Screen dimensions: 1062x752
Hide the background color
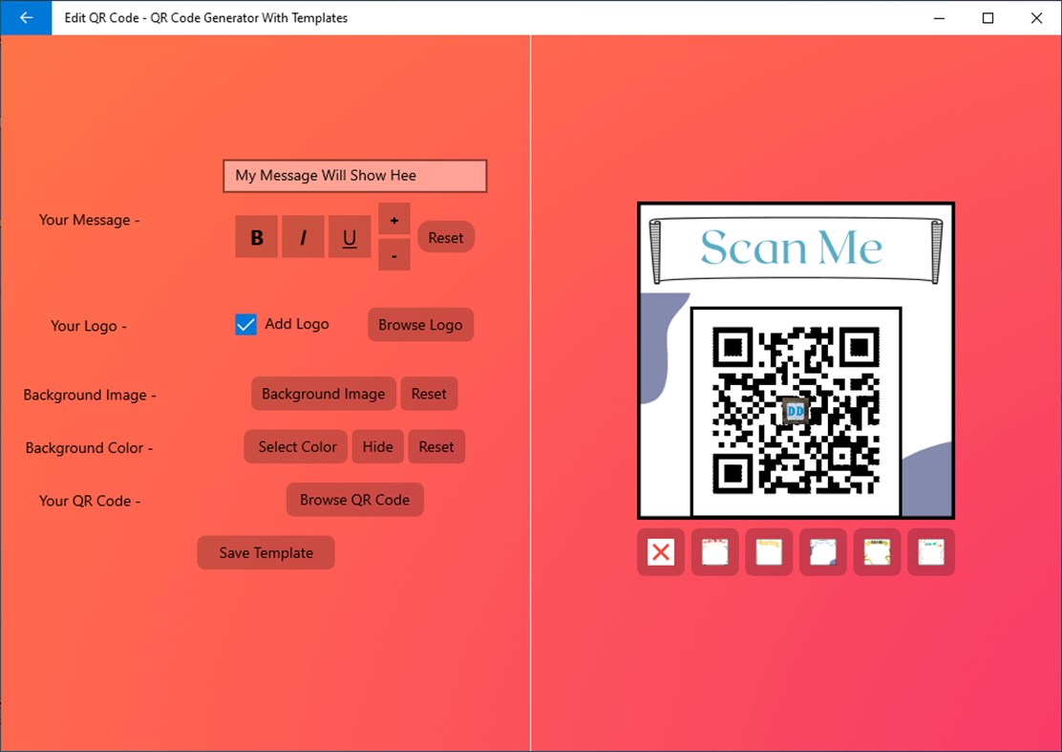tap(377, 446)
